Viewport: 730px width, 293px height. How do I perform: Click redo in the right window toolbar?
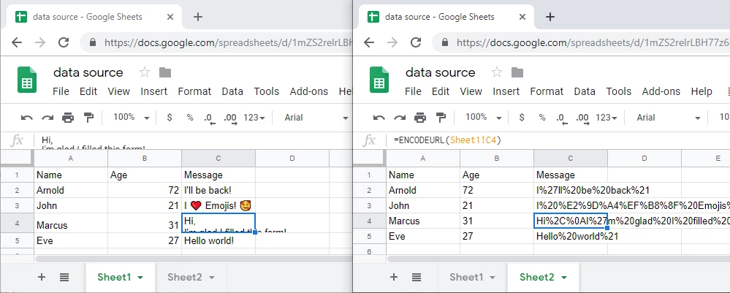tap(400, 118)
